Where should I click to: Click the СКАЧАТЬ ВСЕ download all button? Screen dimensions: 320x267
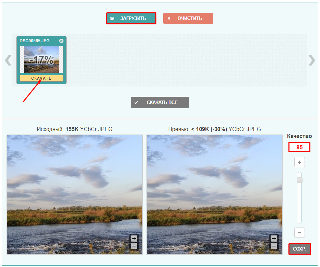(160, 102)
